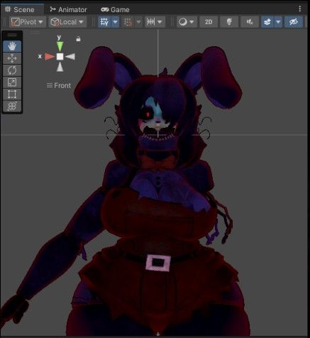Switch to the Game tab
This screenshot has height=338, width=310.
point(115,10)
